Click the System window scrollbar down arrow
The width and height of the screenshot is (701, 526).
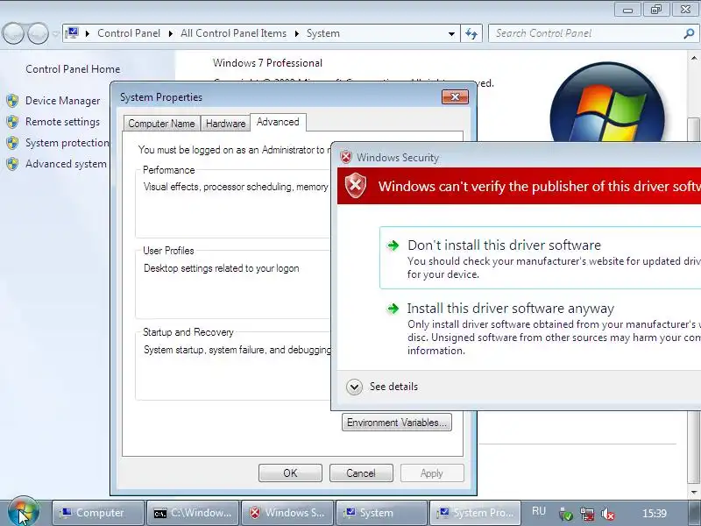(x=694, y=492)
